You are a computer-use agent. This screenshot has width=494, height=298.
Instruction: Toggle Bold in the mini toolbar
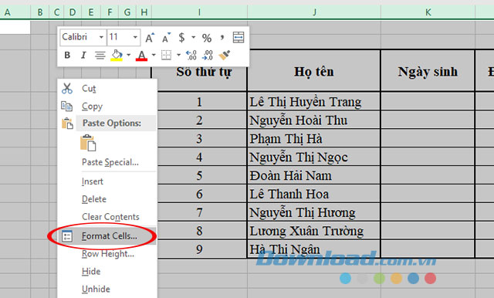67,55
